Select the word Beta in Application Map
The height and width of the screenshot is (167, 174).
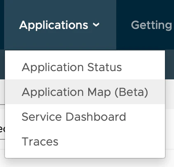[131, 92]
